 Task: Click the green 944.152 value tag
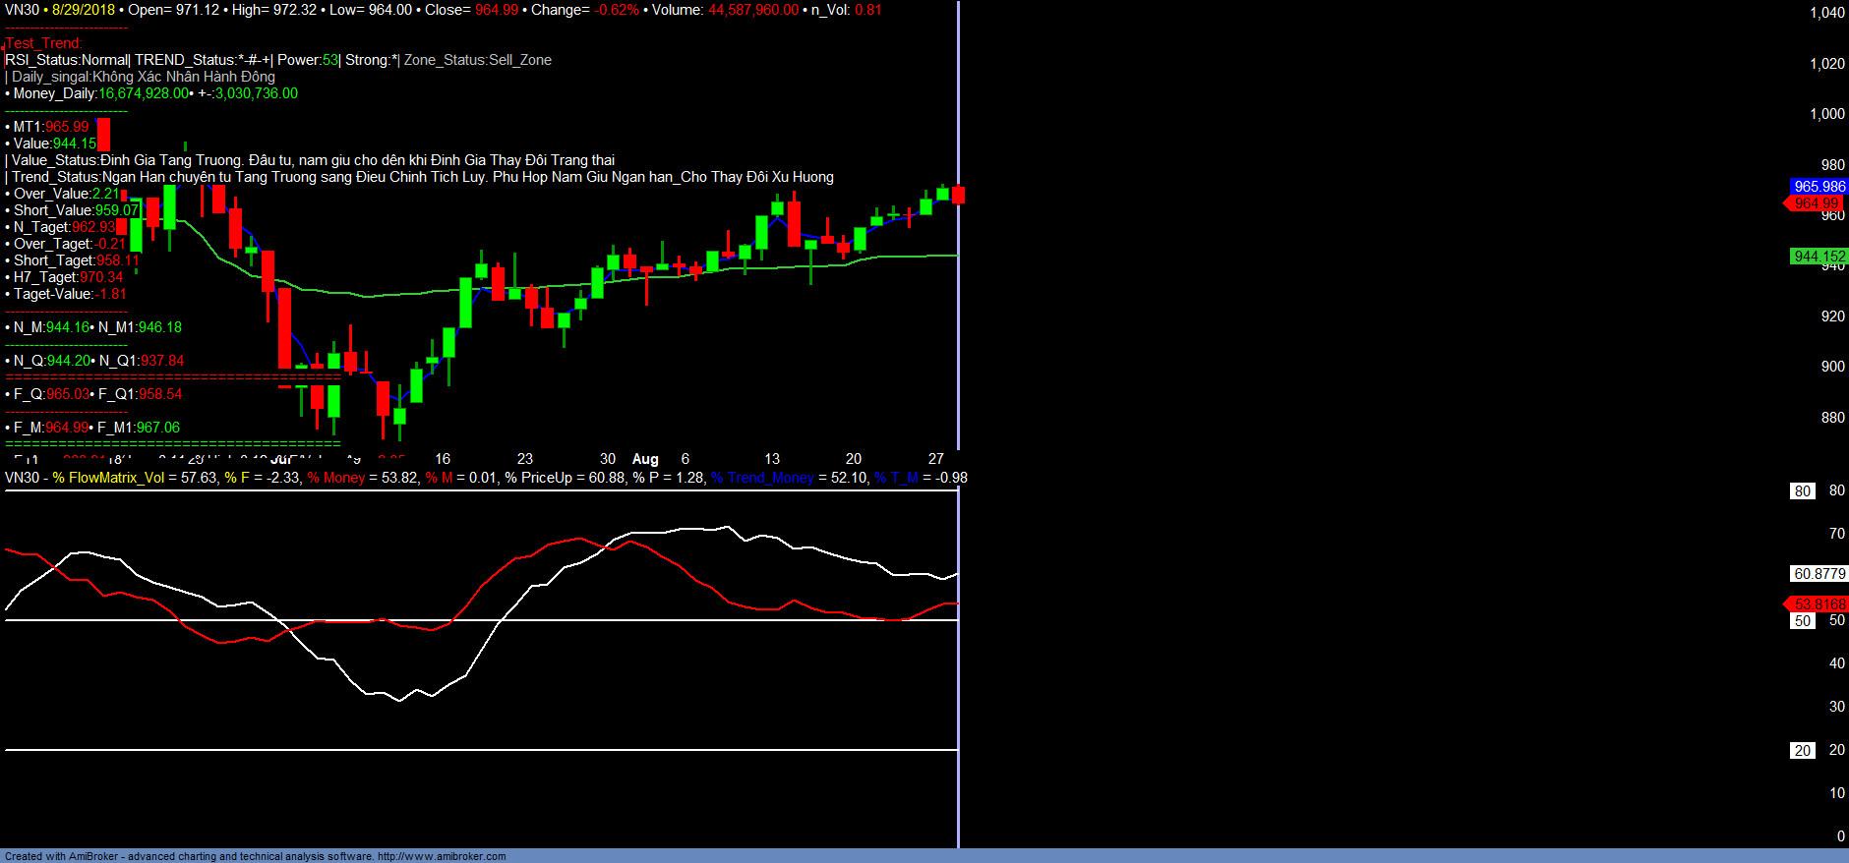tap(1819, 257)
